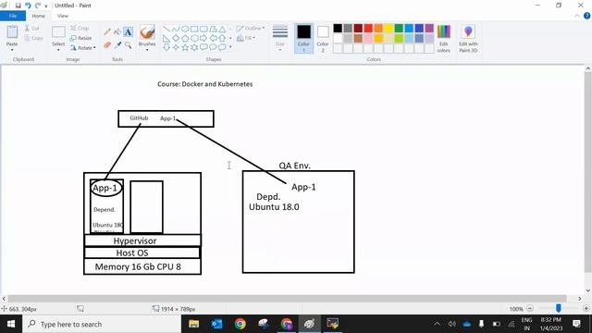Select the Eraser tool

coord(107,45)
